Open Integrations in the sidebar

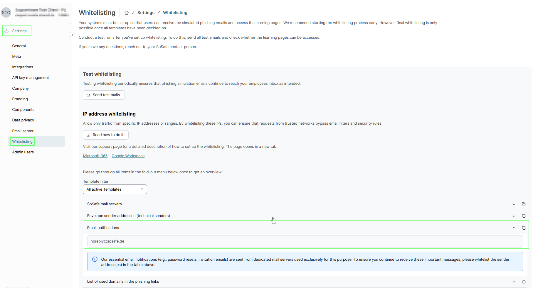pyautogui.click(x=23, y=67)
